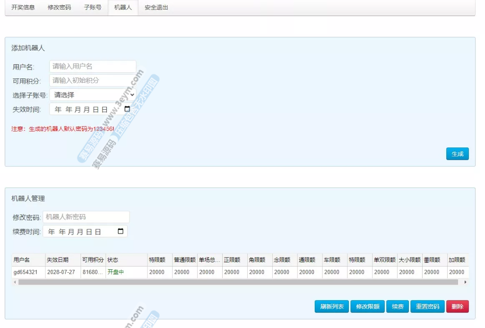The image size is (485, 328).
Task: Click the 刷新列表 button
Action: (x=332, y=307)
